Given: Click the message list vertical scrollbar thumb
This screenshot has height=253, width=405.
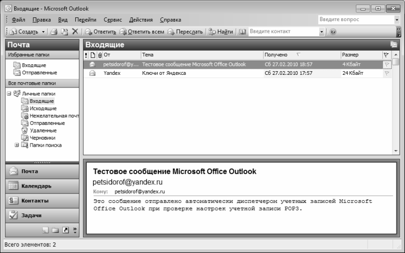Looking at the screenshot, I should click(x=396, y=62).
